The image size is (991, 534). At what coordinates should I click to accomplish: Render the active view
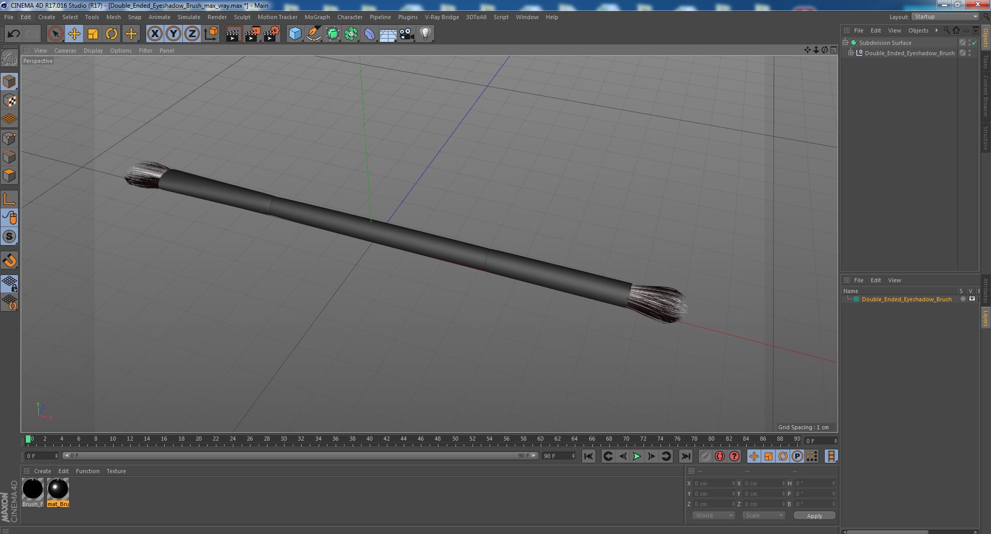click(233, 34)
